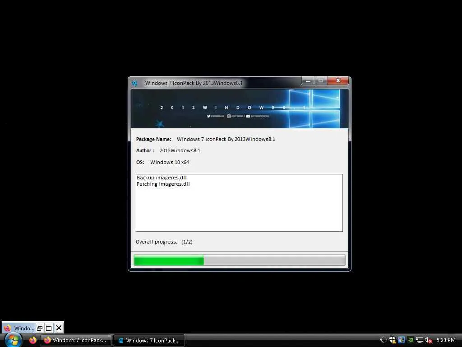Switch to Firefox Windows 7 IconPack taskbar button
This screenshot has height=347, width=462.
[x=76, y=340]
